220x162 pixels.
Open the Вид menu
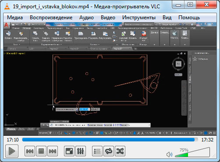[167, 18]
